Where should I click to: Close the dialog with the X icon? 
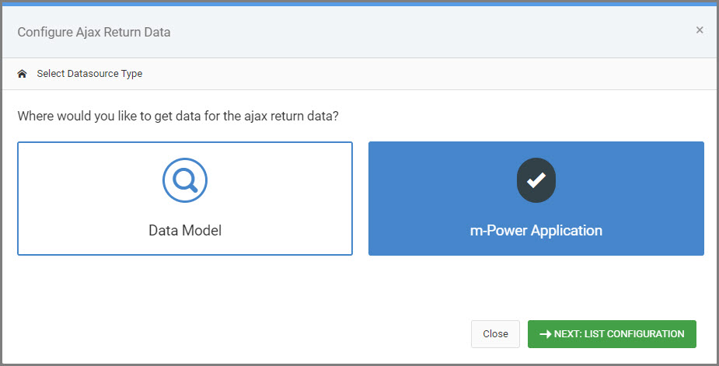(700, 30)
